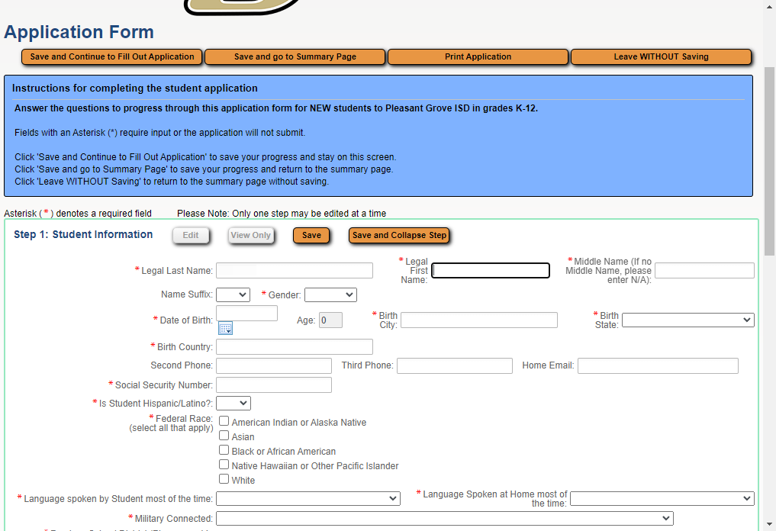Click the Legal Last Name field

click(295, 271)
